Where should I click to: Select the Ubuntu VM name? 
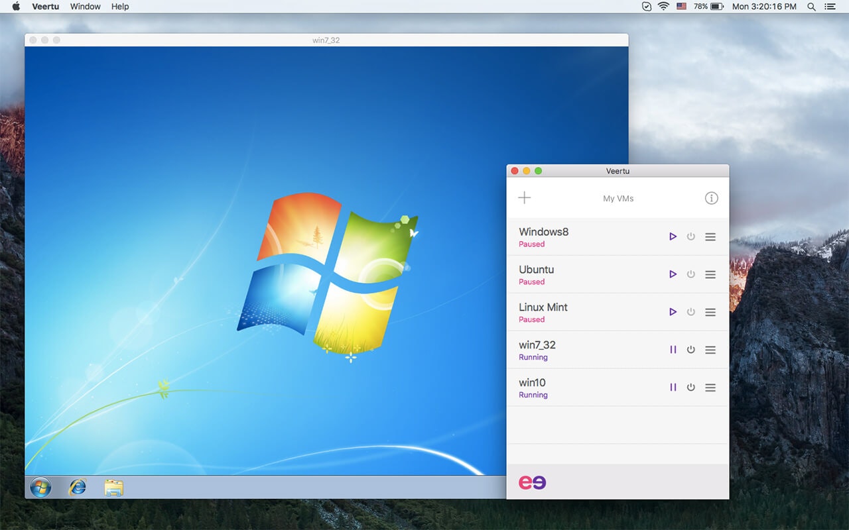click(536, 270)
